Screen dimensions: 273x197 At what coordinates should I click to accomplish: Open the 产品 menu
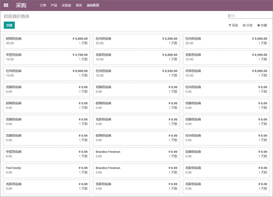click(x=54, y=5)
